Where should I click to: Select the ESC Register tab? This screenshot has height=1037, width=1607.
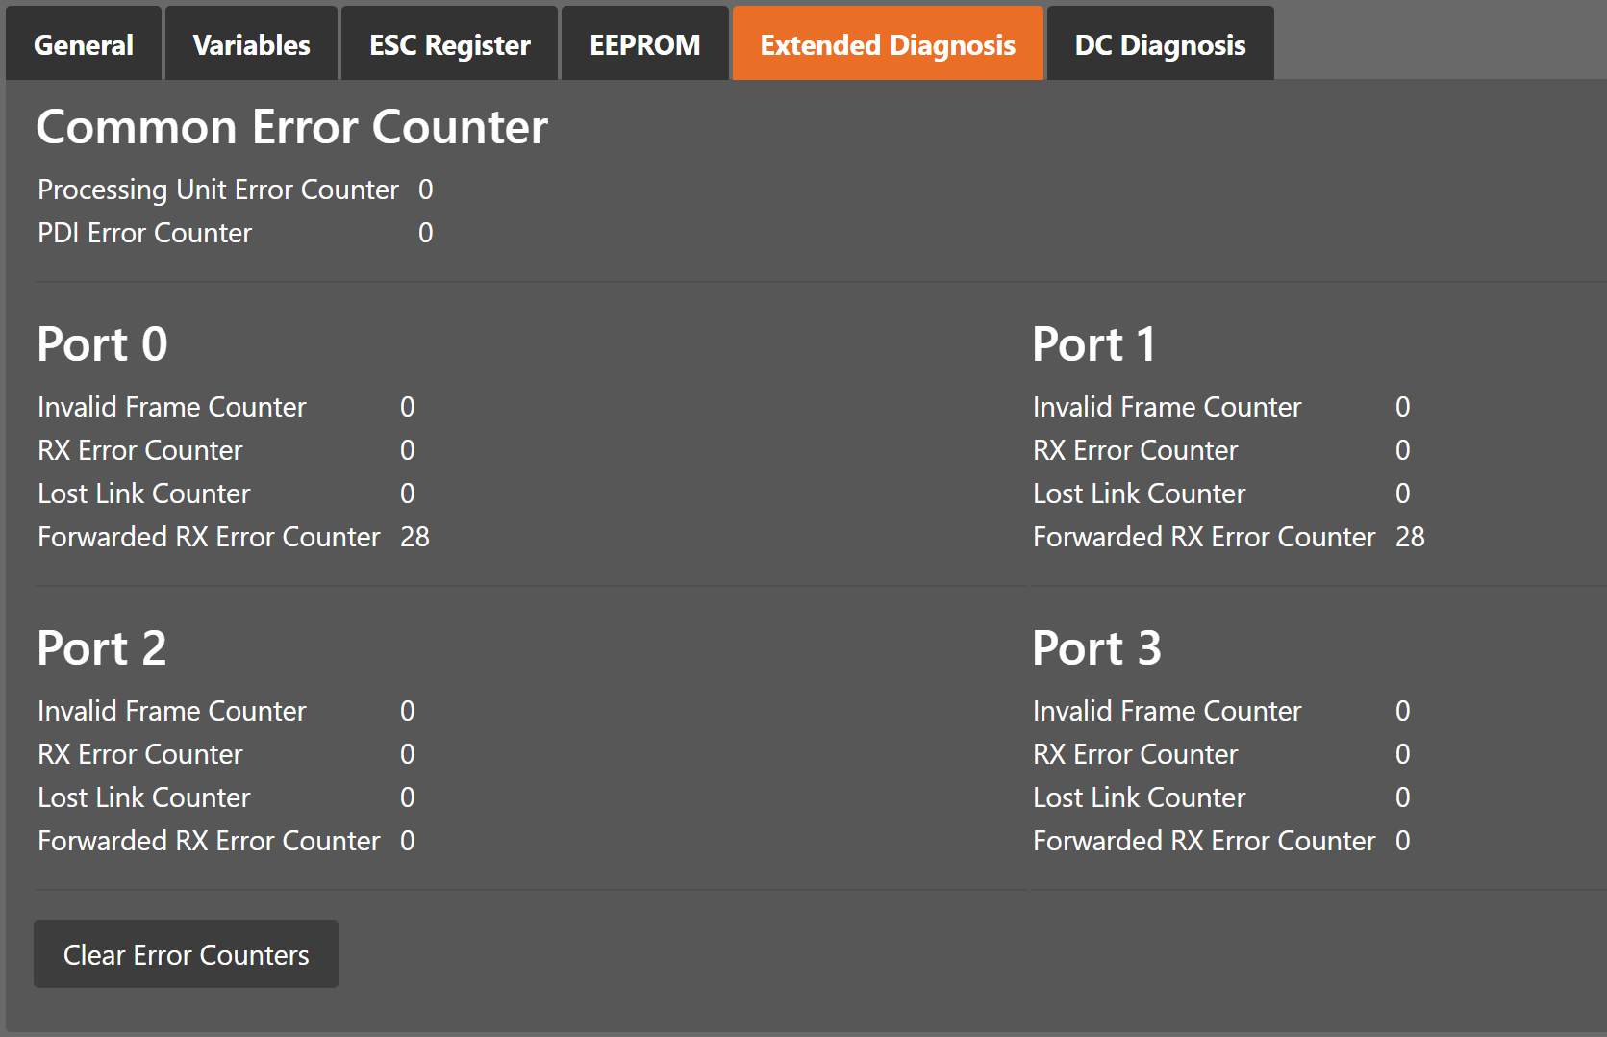(x=449, y=45)
